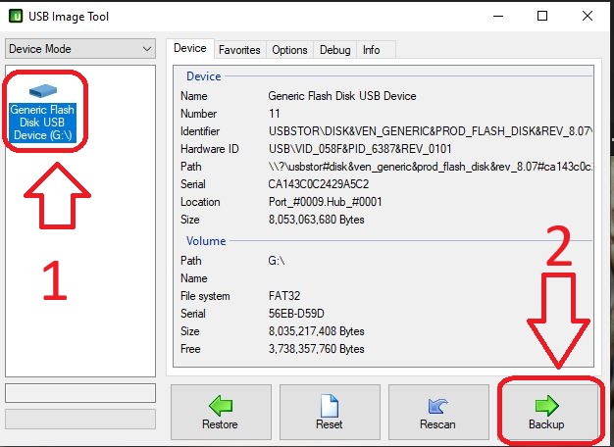Viewport: 614px width, 447px height.
Task: Open the Options tab
Action: pos(289,50)
